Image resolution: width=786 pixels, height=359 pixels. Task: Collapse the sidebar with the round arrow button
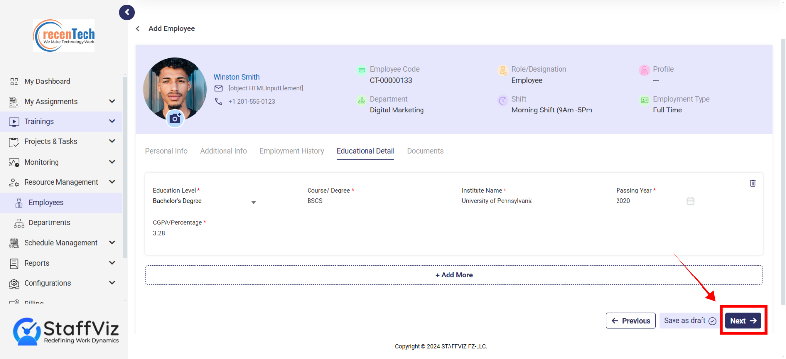click(127, 12)
